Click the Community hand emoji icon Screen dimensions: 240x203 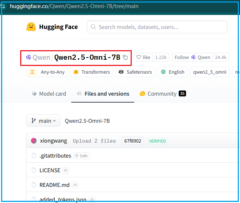point(142,93)
